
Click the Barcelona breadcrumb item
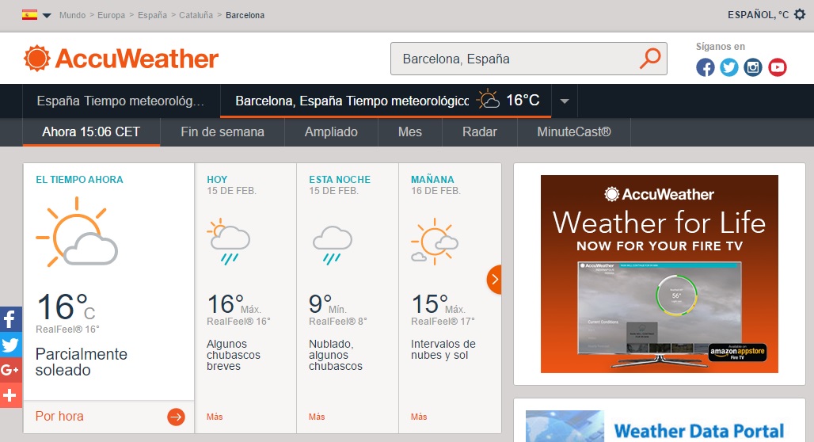tap(245, 15)
